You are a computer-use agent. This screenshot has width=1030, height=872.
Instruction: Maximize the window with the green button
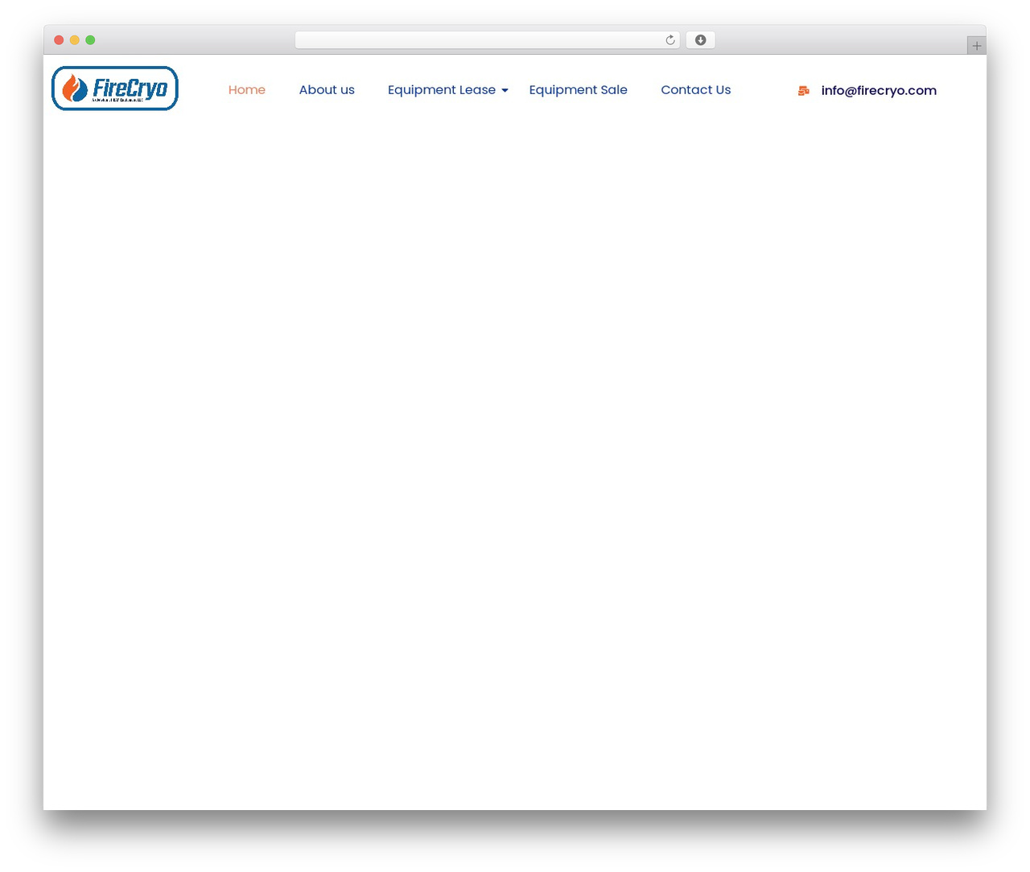click(x=90, y=40)
